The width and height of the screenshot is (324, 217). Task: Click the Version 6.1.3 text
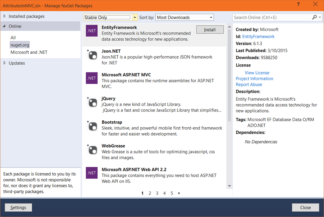point(249,44)
